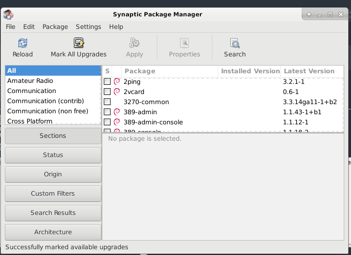Viewport: 351px width, 255px height.
Task: Select the 2vcard package name
Action: pyautogui.click(x=134, y=92)
